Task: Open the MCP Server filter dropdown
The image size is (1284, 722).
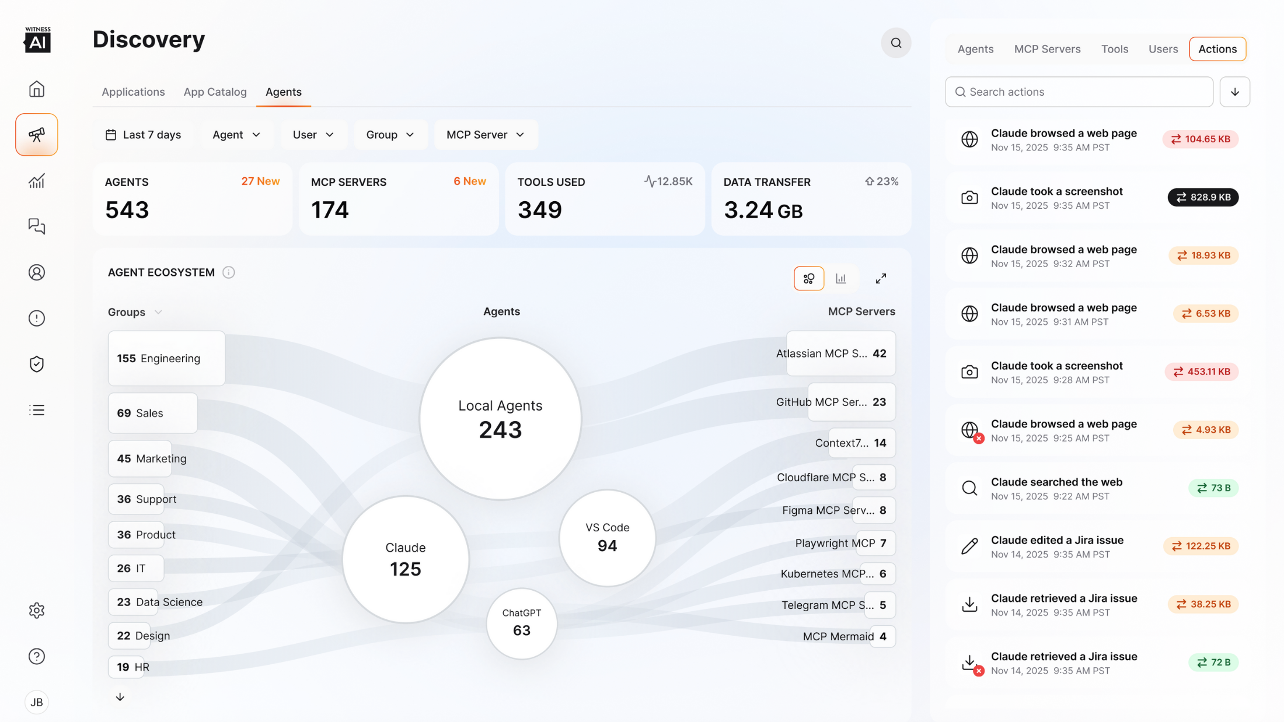Action: tap(485, 135)
